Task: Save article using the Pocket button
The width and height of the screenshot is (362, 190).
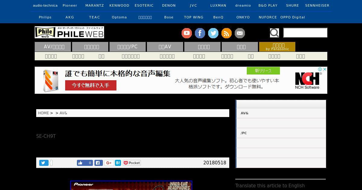Action: click(x=132, y=163)
